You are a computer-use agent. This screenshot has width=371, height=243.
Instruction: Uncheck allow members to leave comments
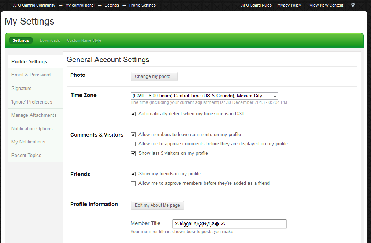(133, 135)
